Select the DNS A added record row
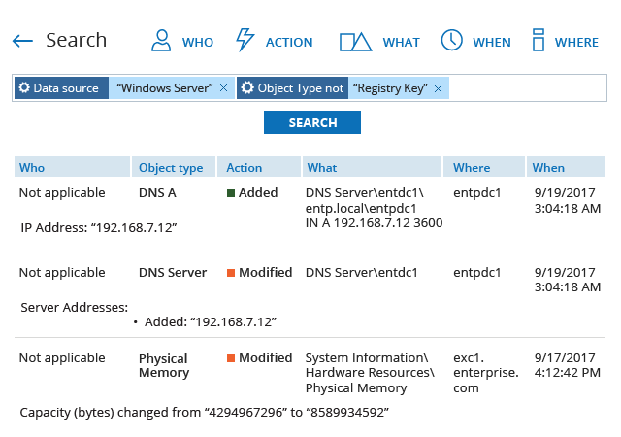 tap(310, 209)
